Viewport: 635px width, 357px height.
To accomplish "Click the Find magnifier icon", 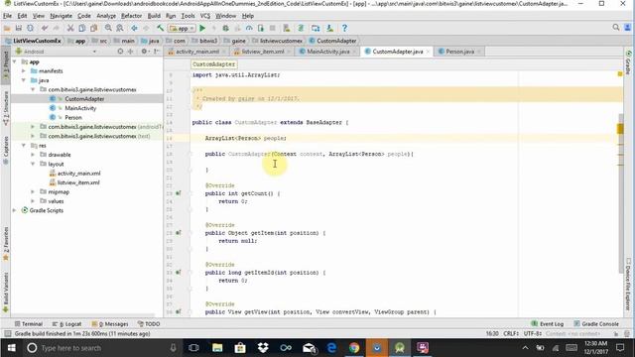I will coord(108,29).
